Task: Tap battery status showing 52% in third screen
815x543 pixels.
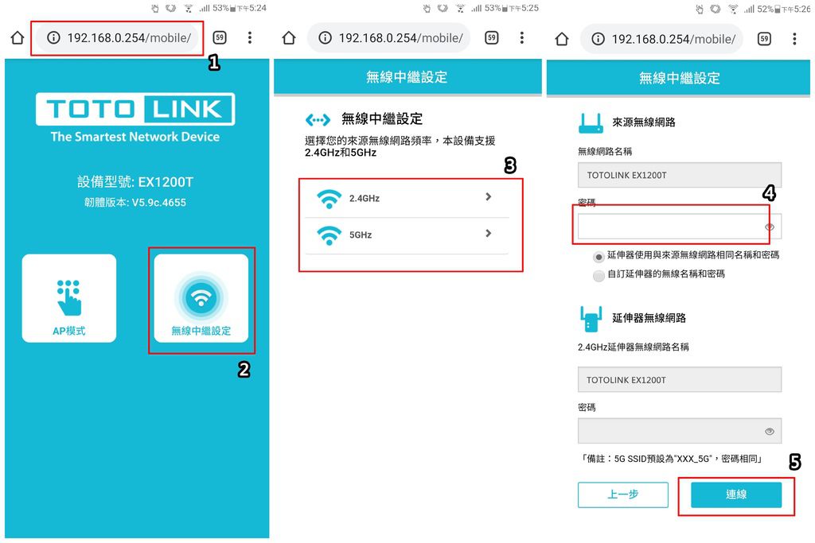Action: tap(770, 9)
